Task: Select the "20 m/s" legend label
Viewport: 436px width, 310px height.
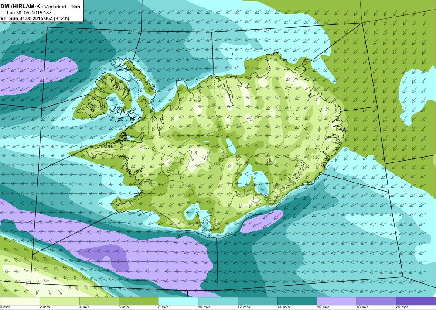Action: pyautogui.click(x=402, y=307)
